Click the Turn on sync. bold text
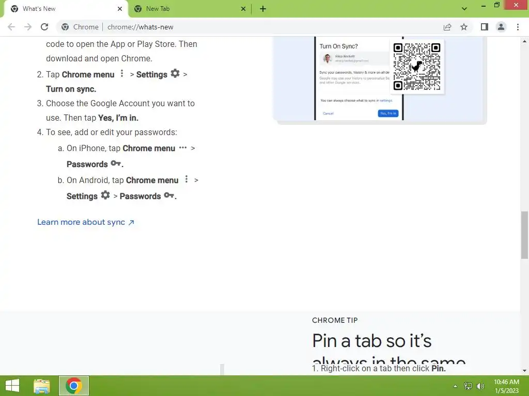The width and height of the screenshot is (529, 396). pos(71,89)
